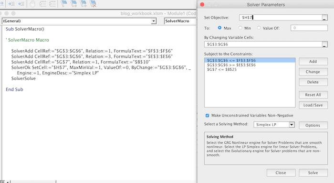Click the SolverAdd line with FormulaText $B$10

81,62
